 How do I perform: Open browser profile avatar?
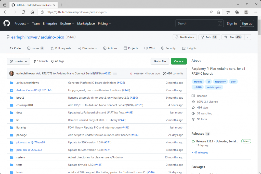click(246, 12)
